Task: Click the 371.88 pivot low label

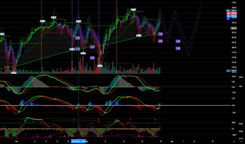Action: tap(100, 66)
